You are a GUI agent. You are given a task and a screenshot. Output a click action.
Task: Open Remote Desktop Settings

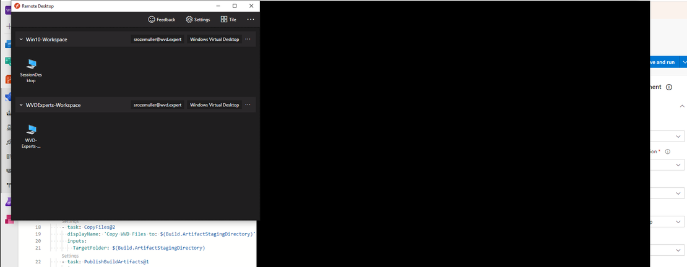pyautogui.click(x=198, y=19)
